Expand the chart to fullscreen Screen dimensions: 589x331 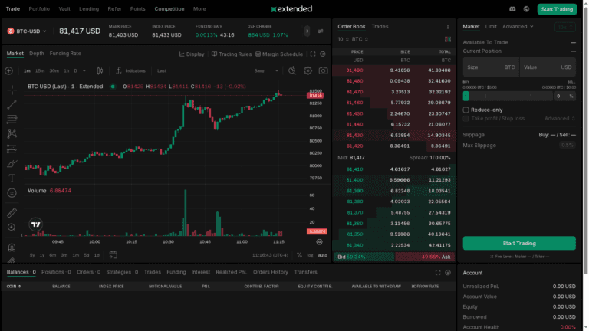click(x=313, y=54)
